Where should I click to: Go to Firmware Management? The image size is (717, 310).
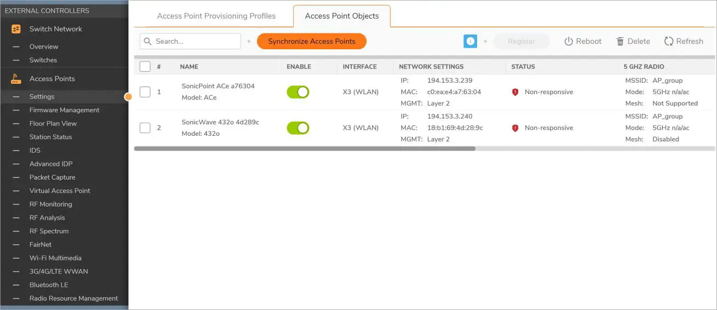click(64, 110)
